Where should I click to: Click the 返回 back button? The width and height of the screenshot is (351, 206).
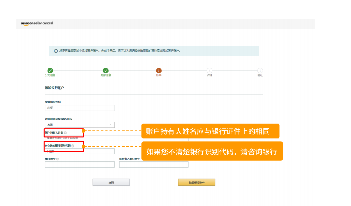click(111, 182)
